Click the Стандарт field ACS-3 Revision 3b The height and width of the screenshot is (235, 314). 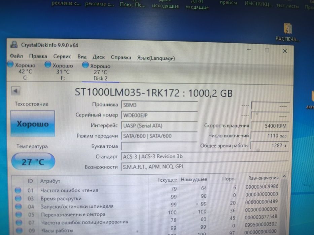pos(205,156)
